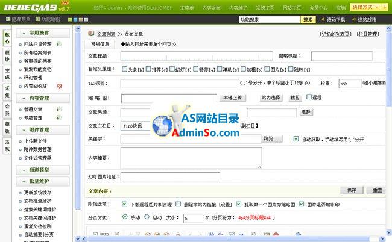
Task: Open 会员中心 in top navigation
Action: [x=318, y=8]
